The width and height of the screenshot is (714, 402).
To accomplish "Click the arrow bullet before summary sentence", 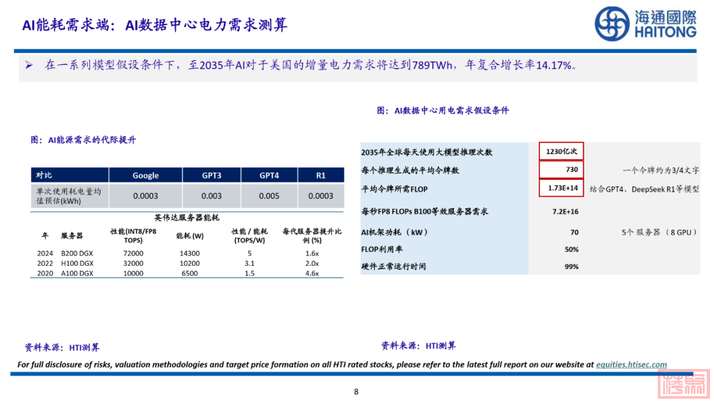I will [29, 65].
